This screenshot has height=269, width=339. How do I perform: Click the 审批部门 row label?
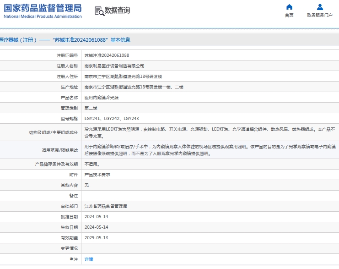(x=69, y=206)
